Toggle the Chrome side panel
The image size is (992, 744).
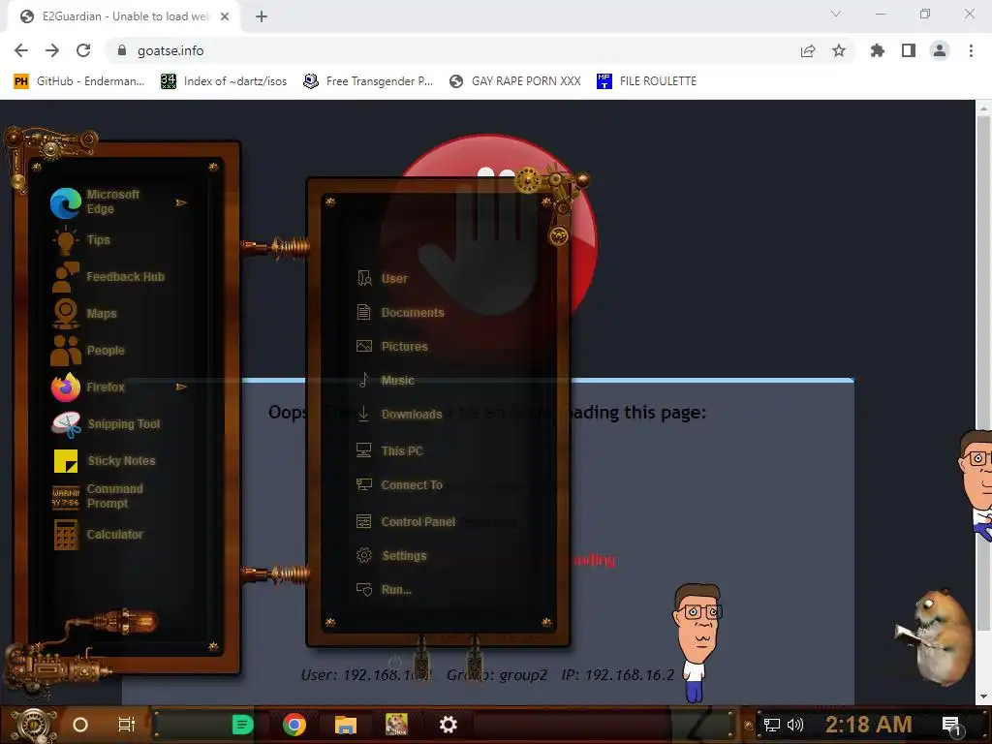pos(909,50)
